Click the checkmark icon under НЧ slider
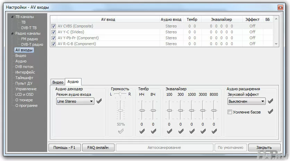This screenshot has width=290, height=161. tap(142, 131)
